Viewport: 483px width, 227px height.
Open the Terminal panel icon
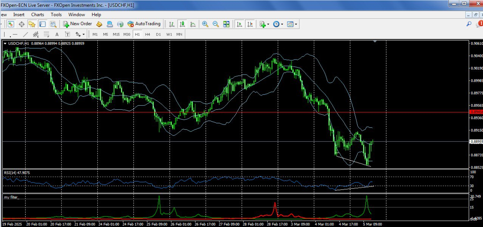point(43,24)
